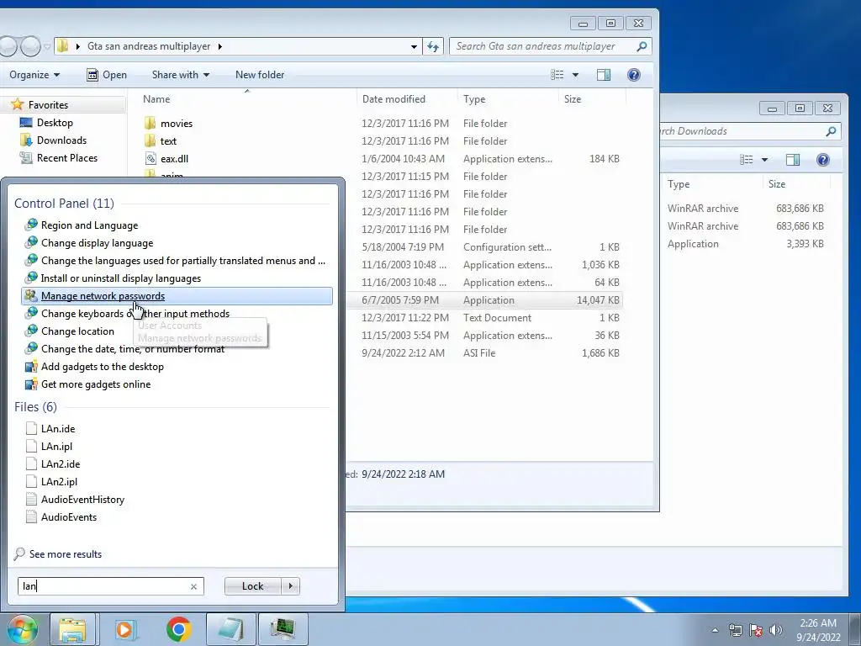Select the 3,393 KB Application row in Downloads
Viewport: 861px width, 646px height.
(746, 244)
